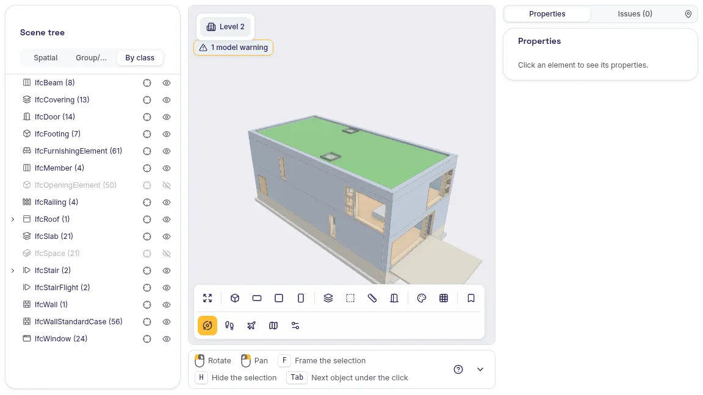This screenshot has height=395, width=703.
Task: Show hidden IfcOpeningElement class
Action: 167,185
